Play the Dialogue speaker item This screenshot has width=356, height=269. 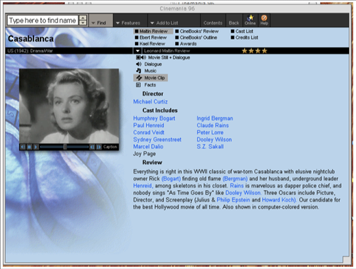coord(149,65)
